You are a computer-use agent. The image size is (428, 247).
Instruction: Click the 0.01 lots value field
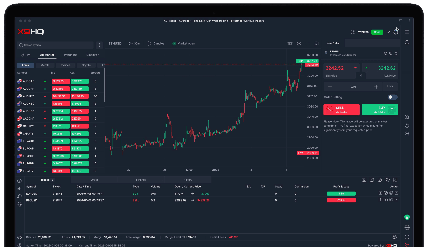coord(353,87)
